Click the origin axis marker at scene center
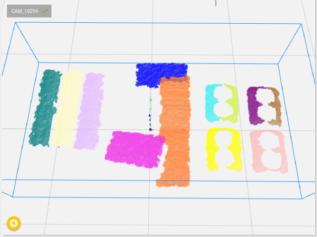 pyautogui.click(x=150, y=130)
